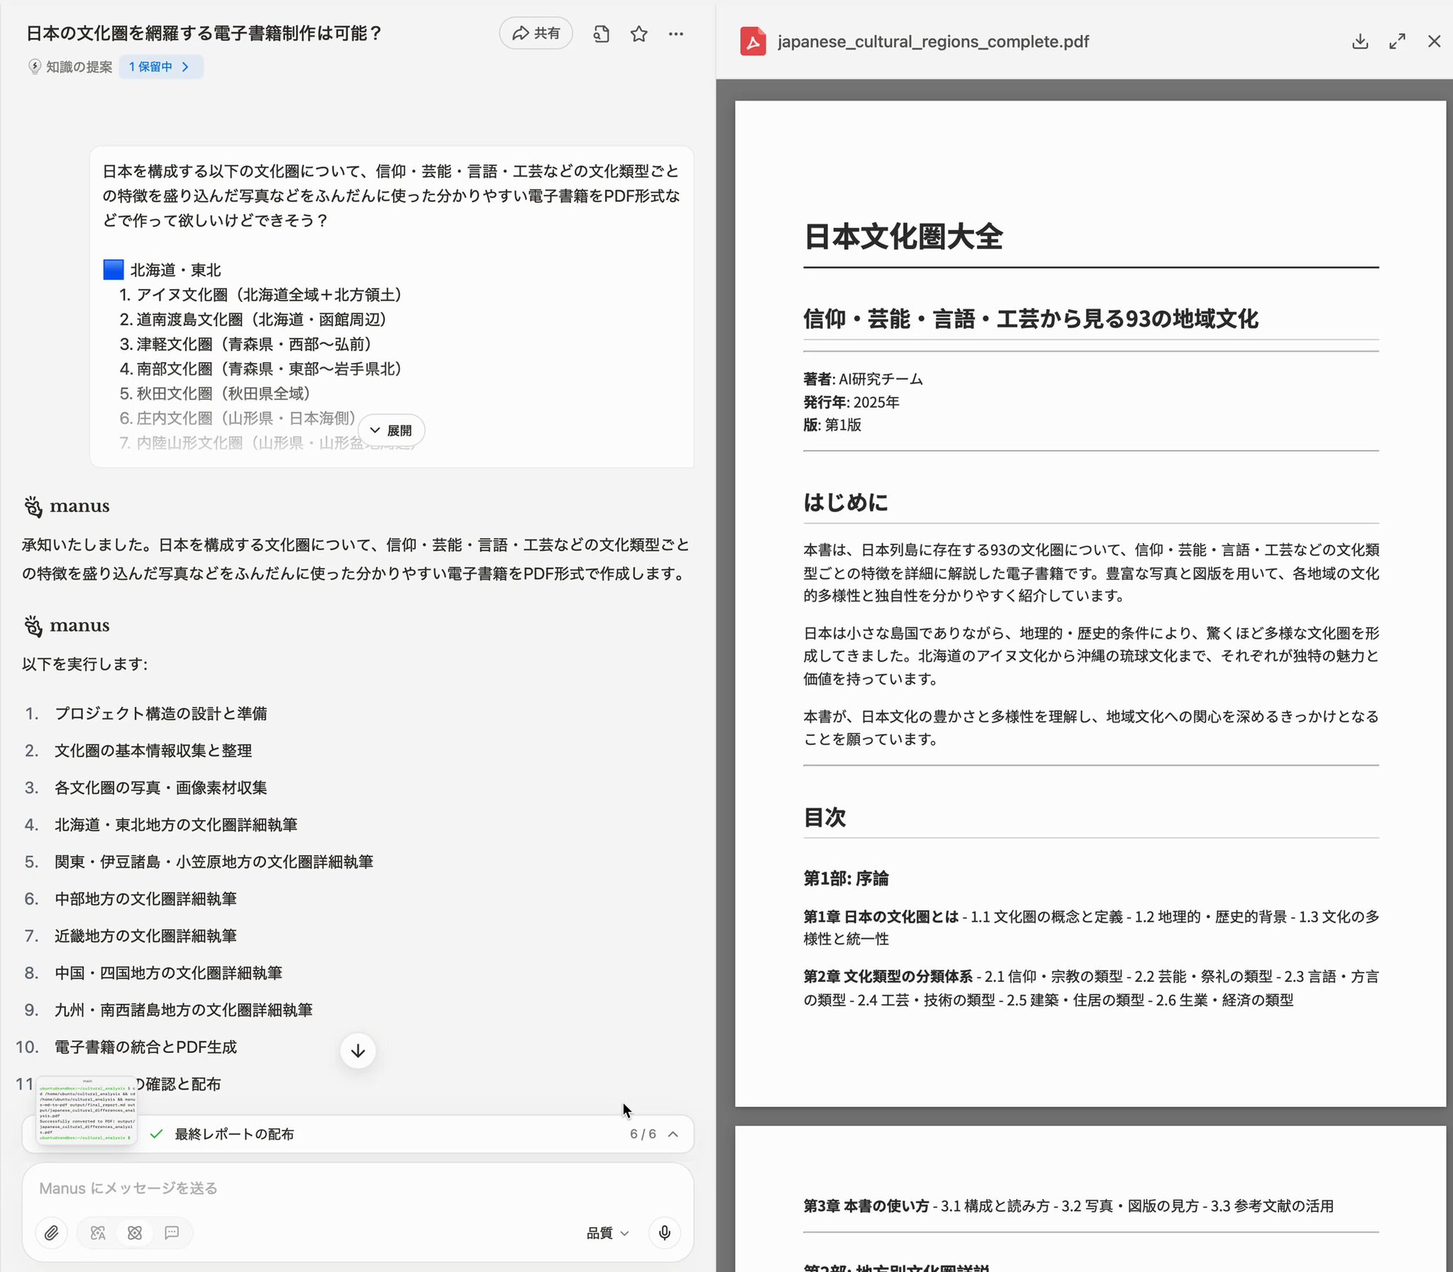
Task: Click the file name japanese_cultural_regions_complete.pdf
Action: pyautogui.click(x=933, y=41)
